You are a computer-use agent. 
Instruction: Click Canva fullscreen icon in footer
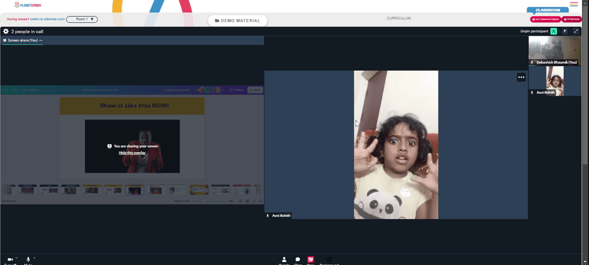point(254,201)
